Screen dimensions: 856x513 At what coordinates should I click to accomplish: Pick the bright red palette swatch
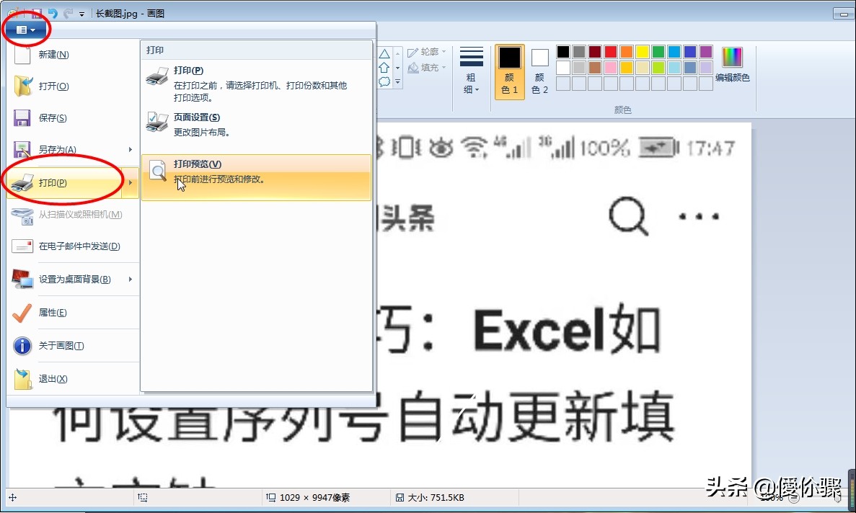tap(611, 52)
